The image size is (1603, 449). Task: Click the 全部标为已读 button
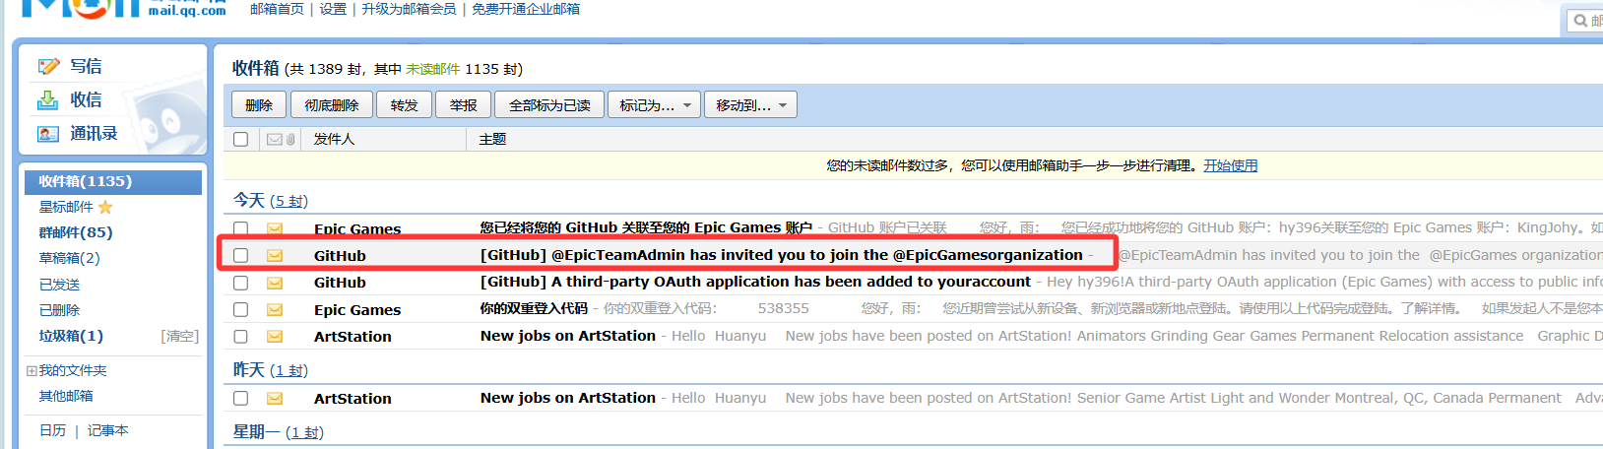(x=549, y=104)
